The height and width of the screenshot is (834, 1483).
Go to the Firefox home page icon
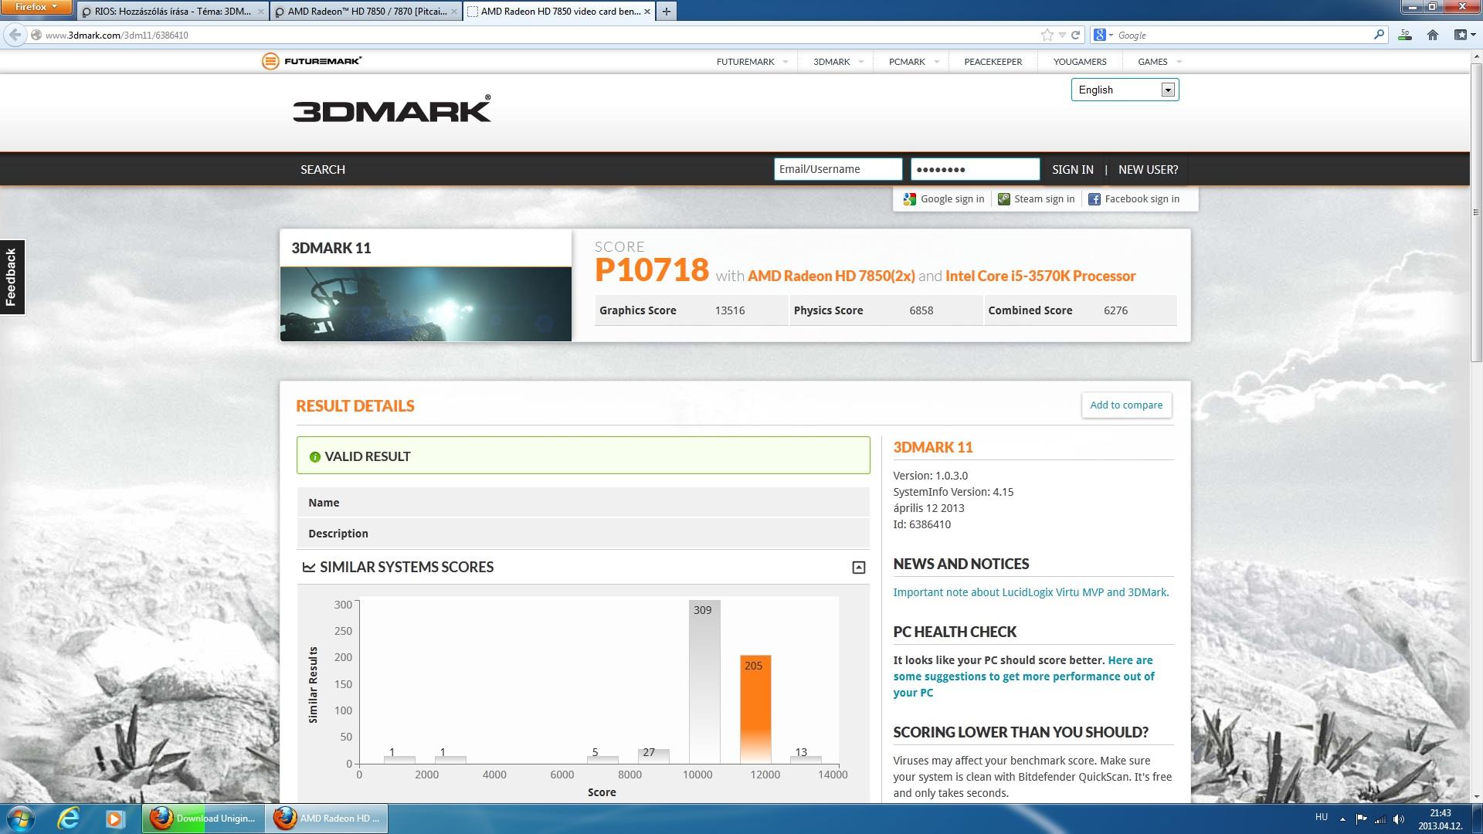click(x=1432, y=35)
